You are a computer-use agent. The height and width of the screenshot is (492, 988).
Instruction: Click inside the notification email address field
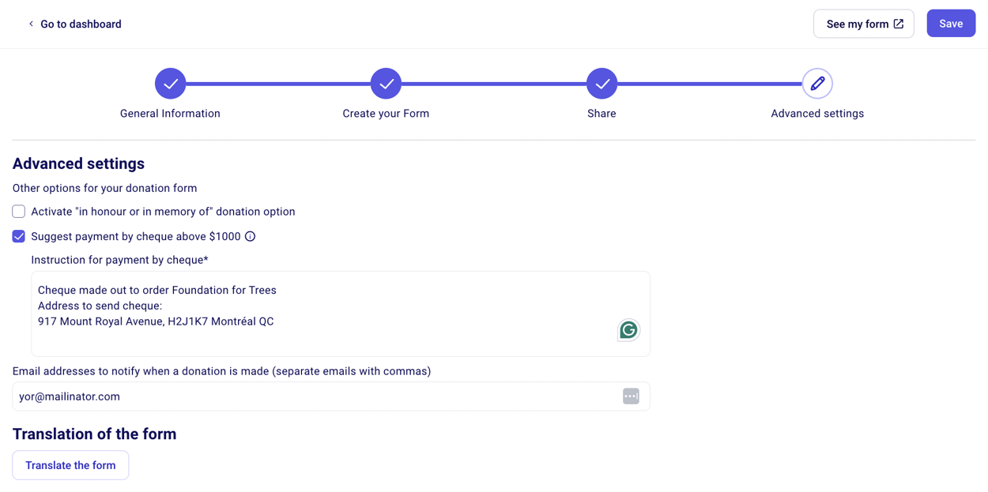tap(316, 396)
